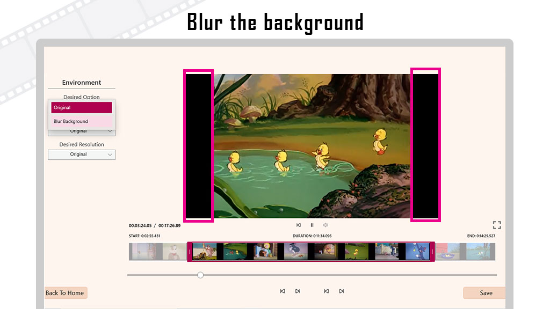
Task: Click the total time 00:17:26.89
Action: point(169,226)
